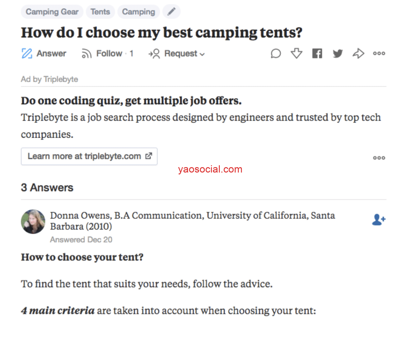
Task: Select the Camping topic tag
Action: 138,12
